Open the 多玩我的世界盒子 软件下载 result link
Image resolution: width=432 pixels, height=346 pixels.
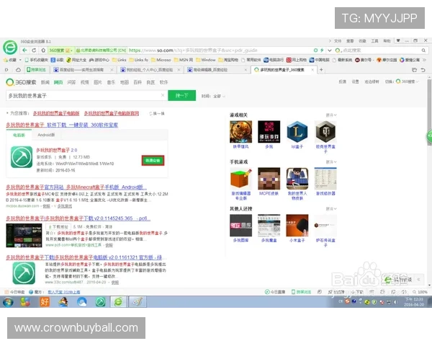62,125
